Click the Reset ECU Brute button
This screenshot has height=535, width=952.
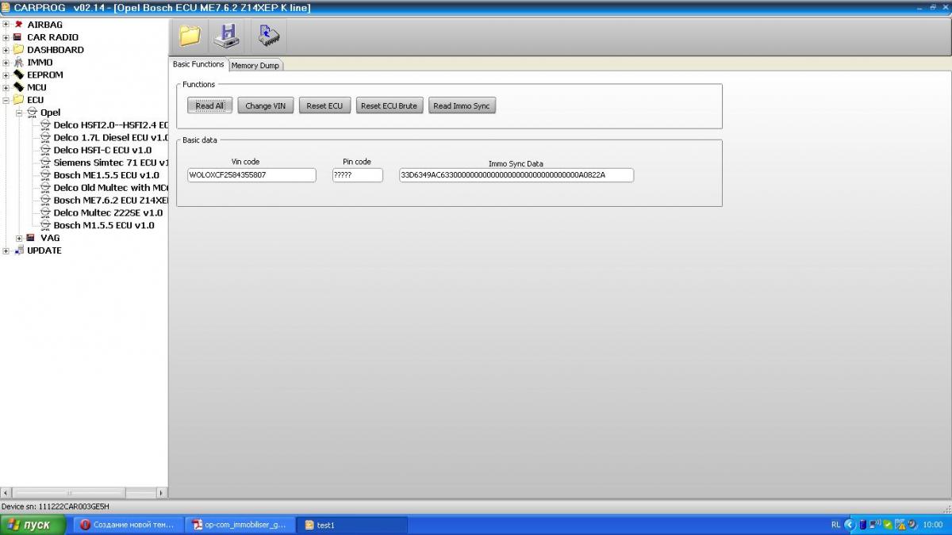tap(389, 105)
